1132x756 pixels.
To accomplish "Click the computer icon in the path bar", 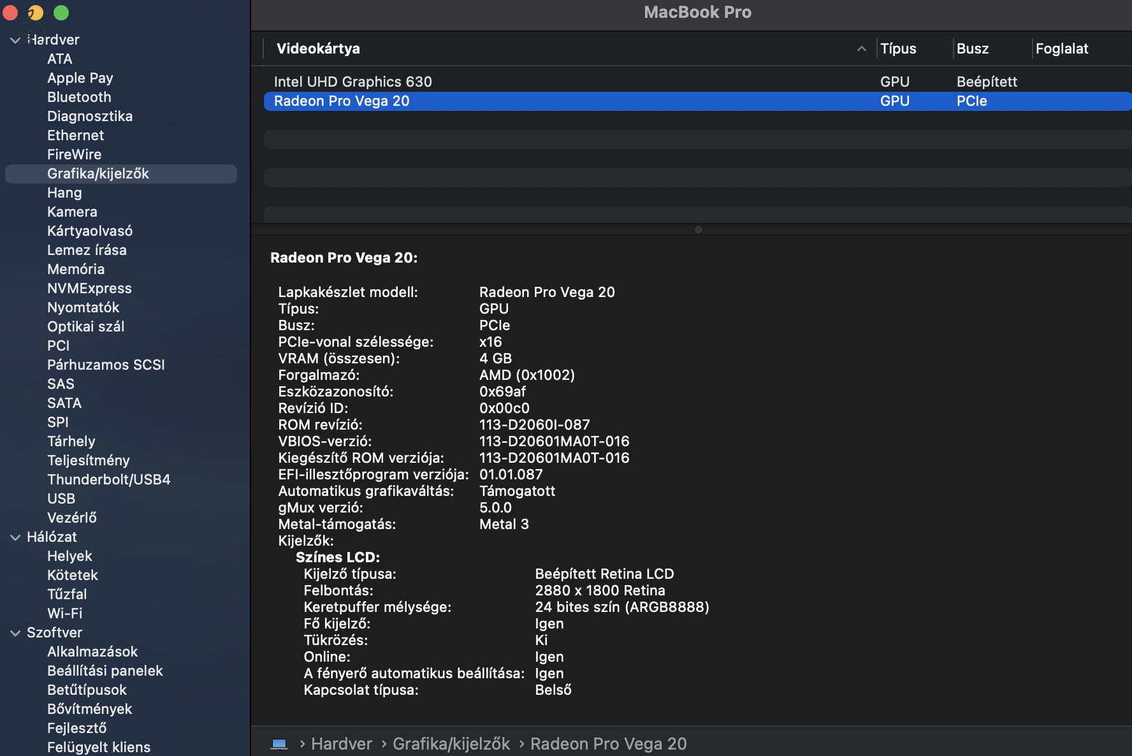I will (x=279, y=744).
